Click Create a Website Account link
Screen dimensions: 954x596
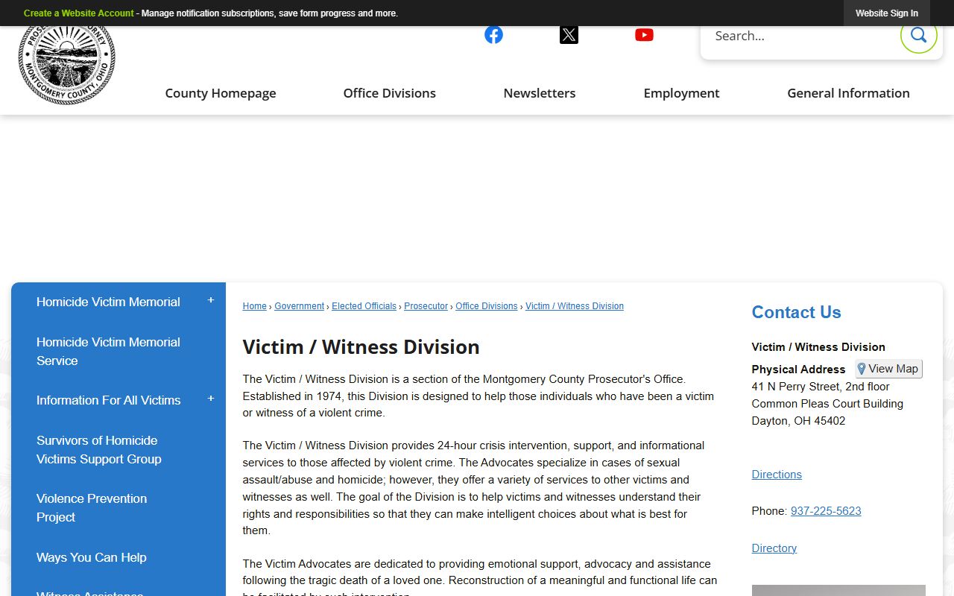pyautogui.click(x=79, y=13)
